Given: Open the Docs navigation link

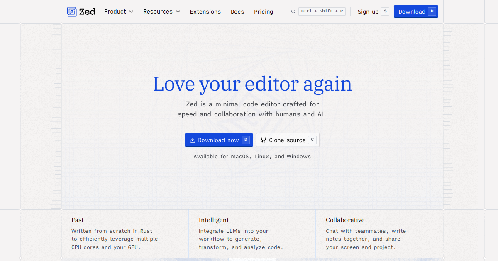Looking at the screenshot, I should [237, 12].
